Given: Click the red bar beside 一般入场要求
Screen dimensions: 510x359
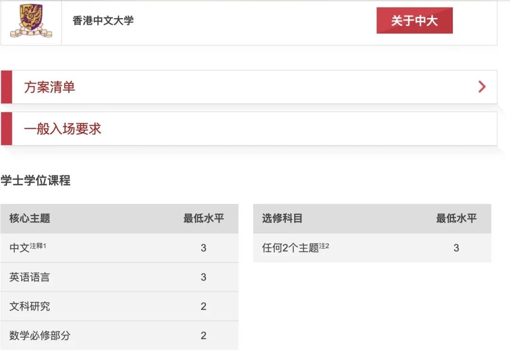Looking at the screenshot, I should (7, 129).
